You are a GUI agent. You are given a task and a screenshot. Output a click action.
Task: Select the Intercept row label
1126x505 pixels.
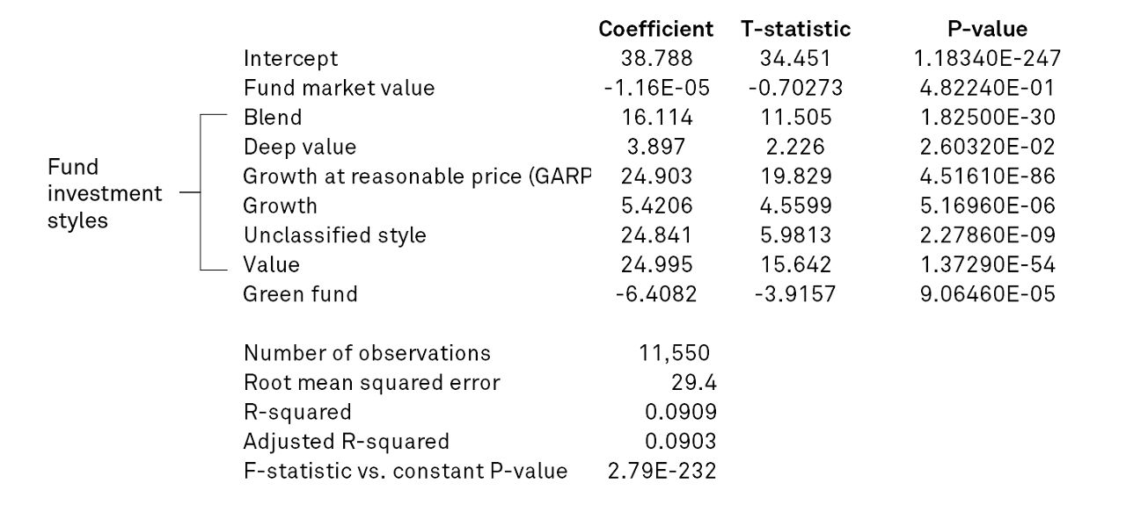coord(290,59)
